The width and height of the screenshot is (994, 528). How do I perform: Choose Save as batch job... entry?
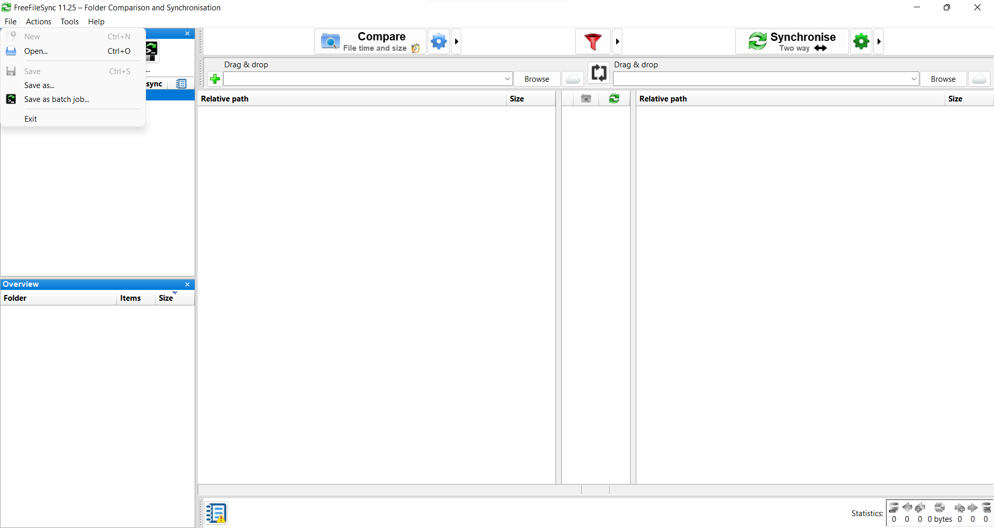(73, 99)
